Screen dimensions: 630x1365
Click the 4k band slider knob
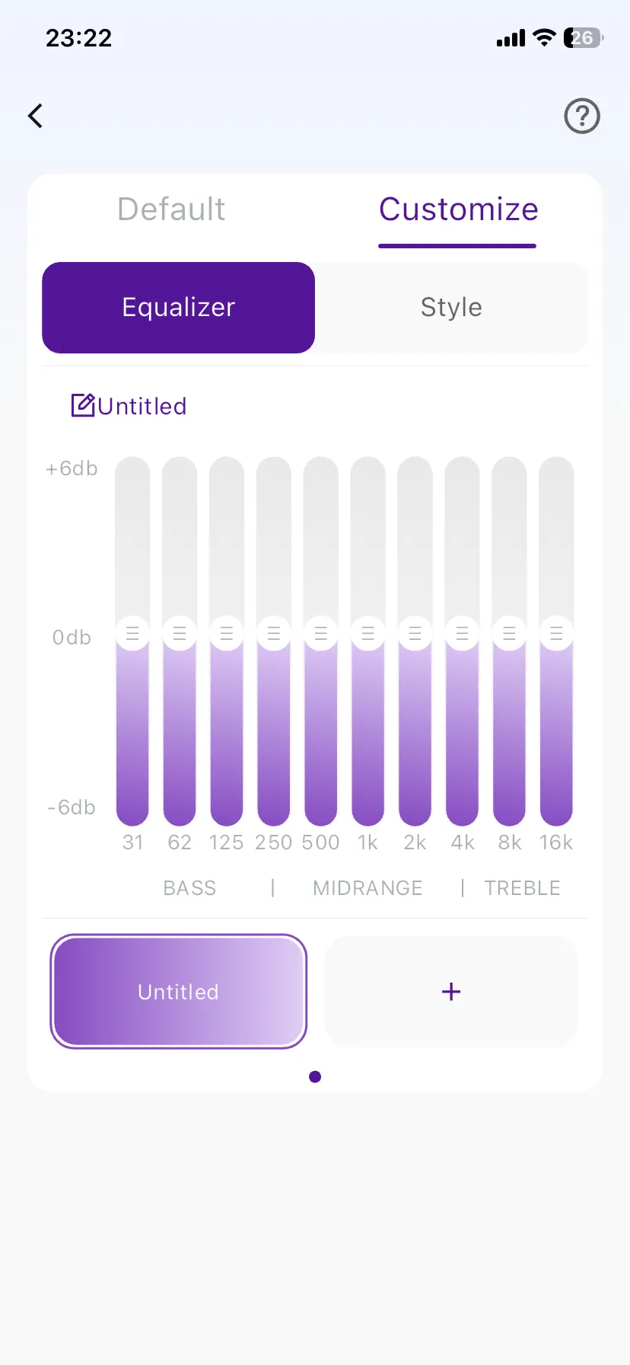(462, 633)
